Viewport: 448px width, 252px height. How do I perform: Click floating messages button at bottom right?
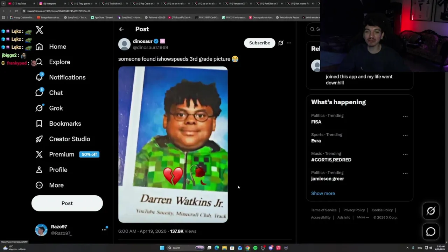coord(431,232)
